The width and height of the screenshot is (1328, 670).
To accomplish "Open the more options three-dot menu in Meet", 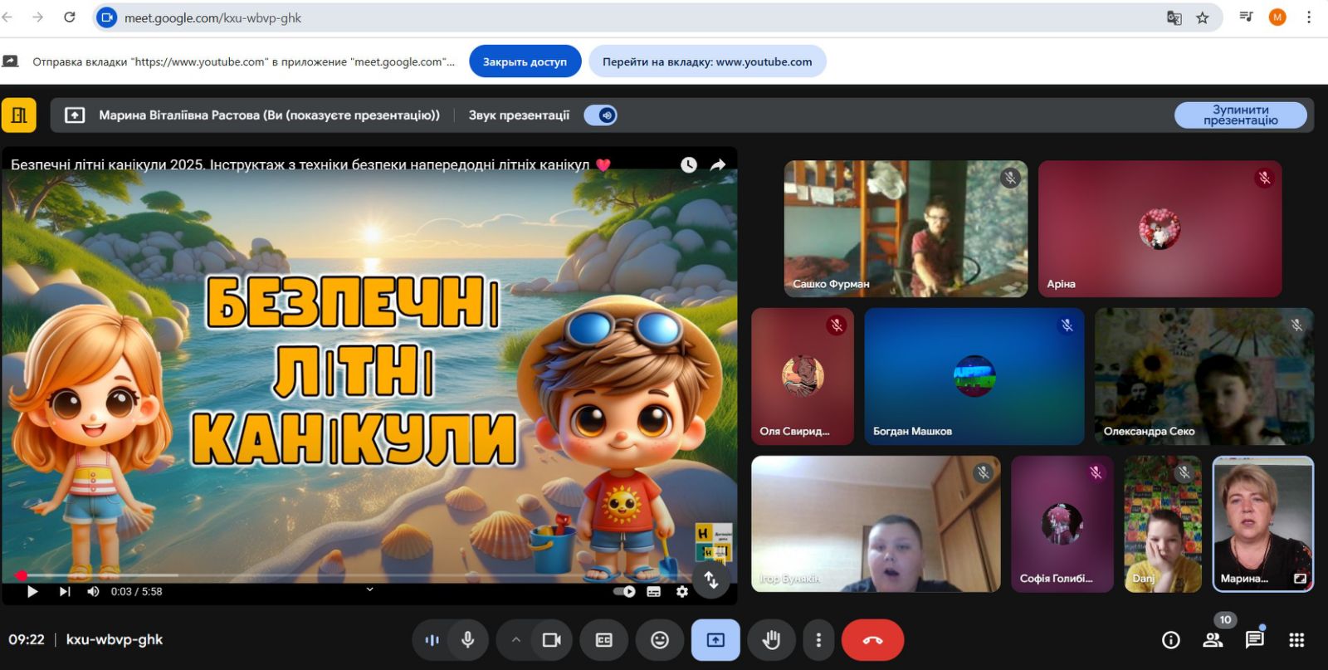I will pyautogui.click(x=818, y=640).
